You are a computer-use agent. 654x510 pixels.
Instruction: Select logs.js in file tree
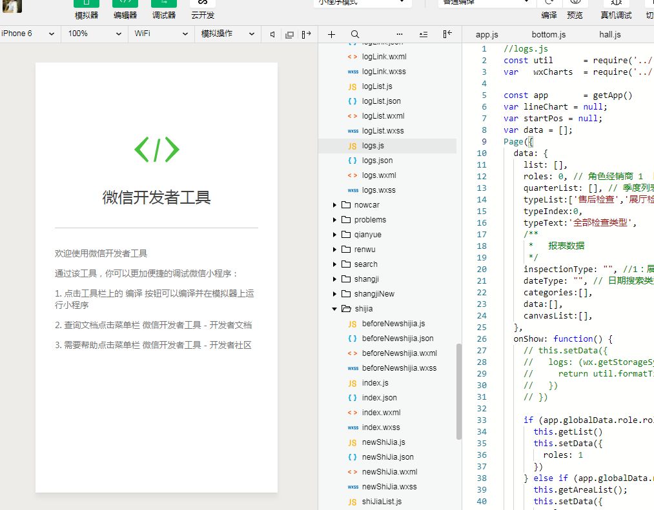(x=387, y=146)
